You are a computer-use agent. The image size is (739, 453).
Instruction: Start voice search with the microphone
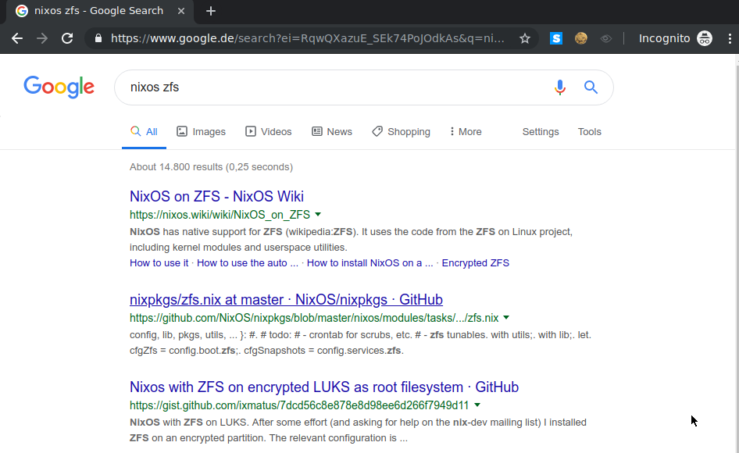tap(560, 87)
